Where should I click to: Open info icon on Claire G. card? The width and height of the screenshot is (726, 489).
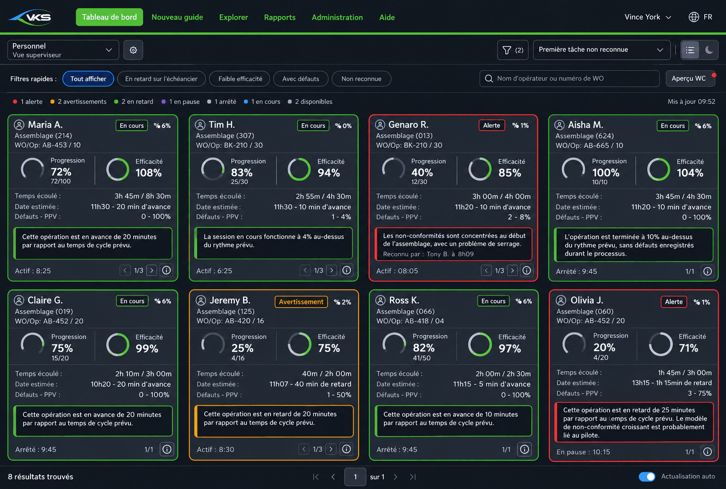point(167,449)
